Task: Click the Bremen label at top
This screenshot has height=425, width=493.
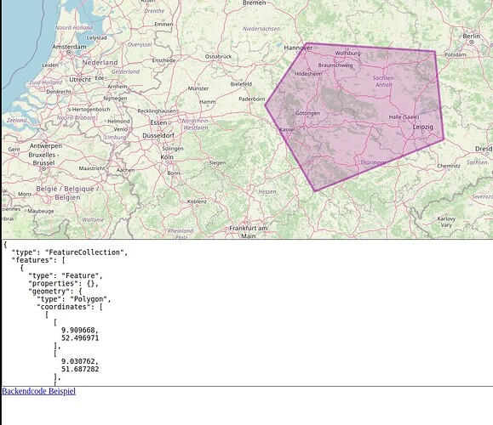Action: (254, 3)
